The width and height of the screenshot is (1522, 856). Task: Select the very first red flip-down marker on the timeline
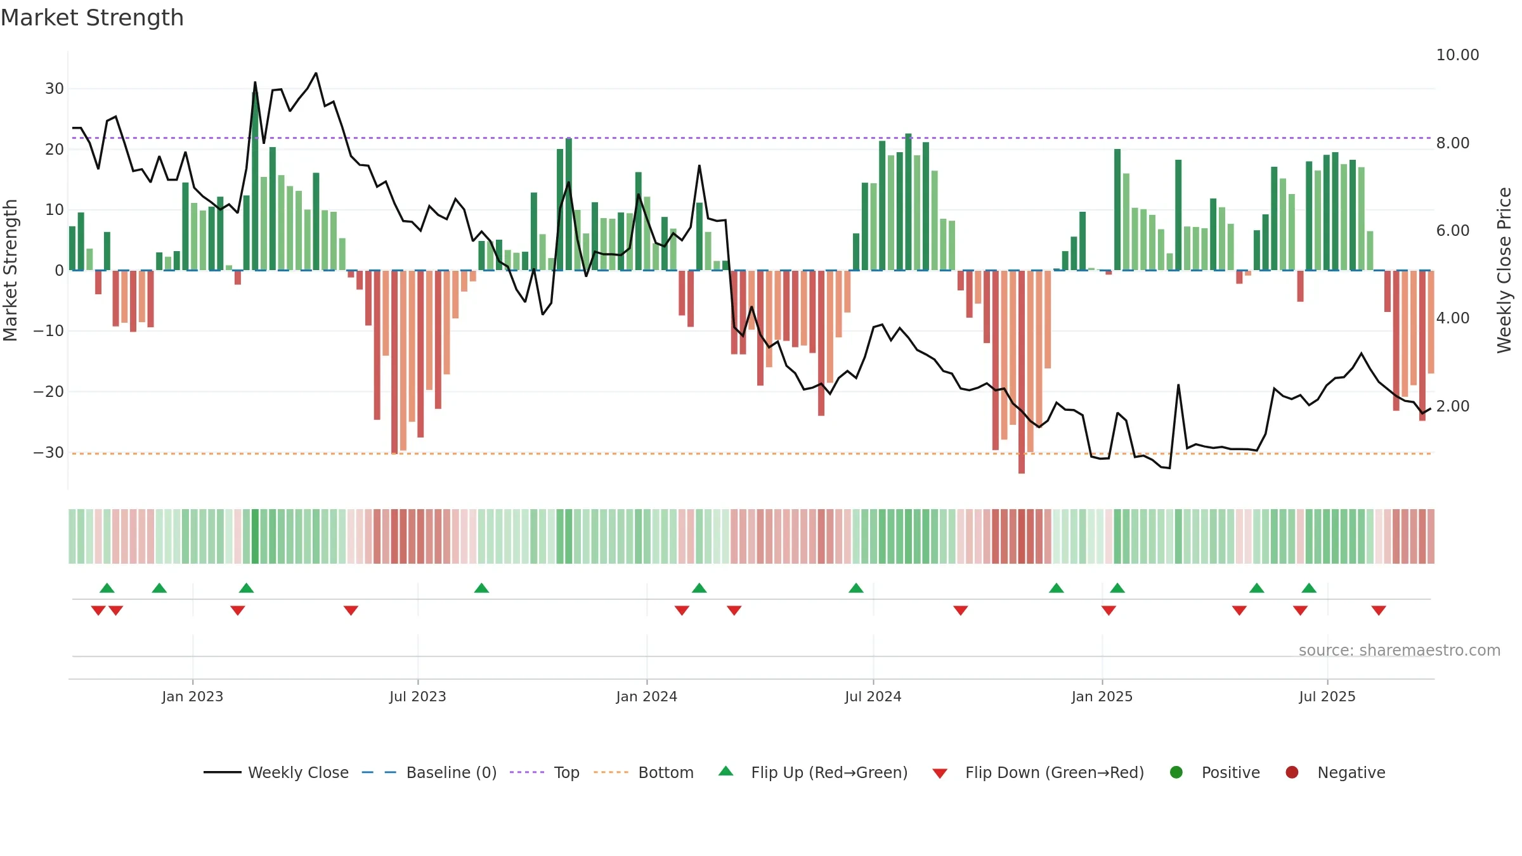tap(98, 611)
